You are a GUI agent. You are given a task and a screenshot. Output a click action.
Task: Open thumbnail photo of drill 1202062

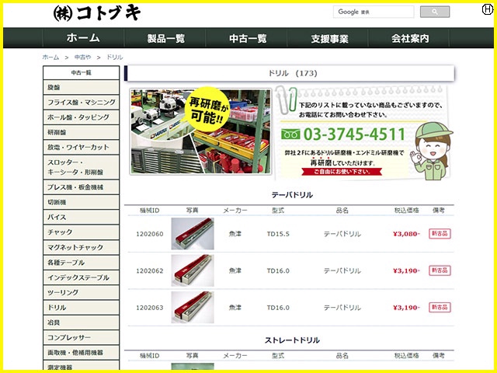pyautogui.click(x=192, y=270)
